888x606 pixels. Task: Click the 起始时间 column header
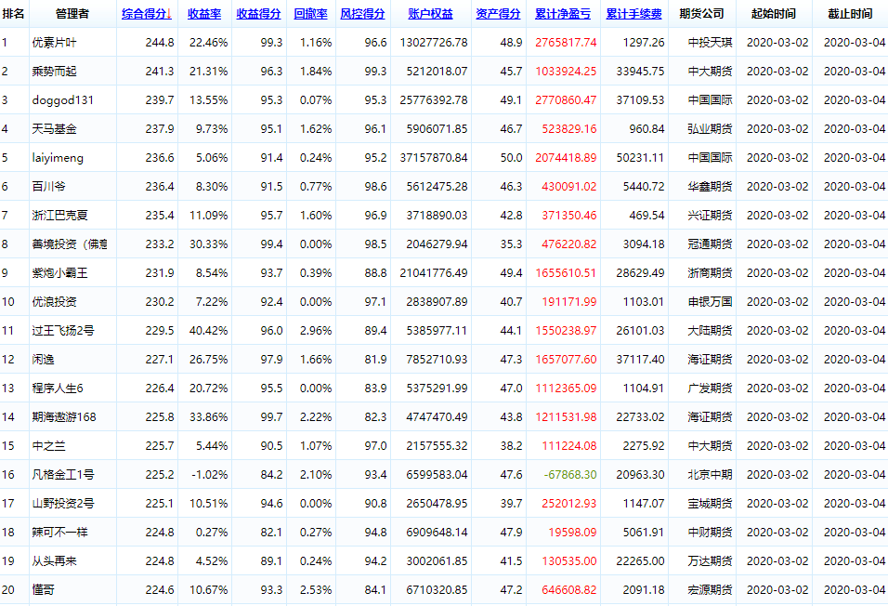774,14
